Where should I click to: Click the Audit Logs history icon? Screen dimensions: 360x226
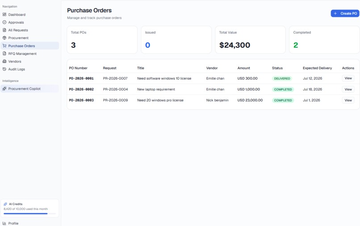[4, 69]
